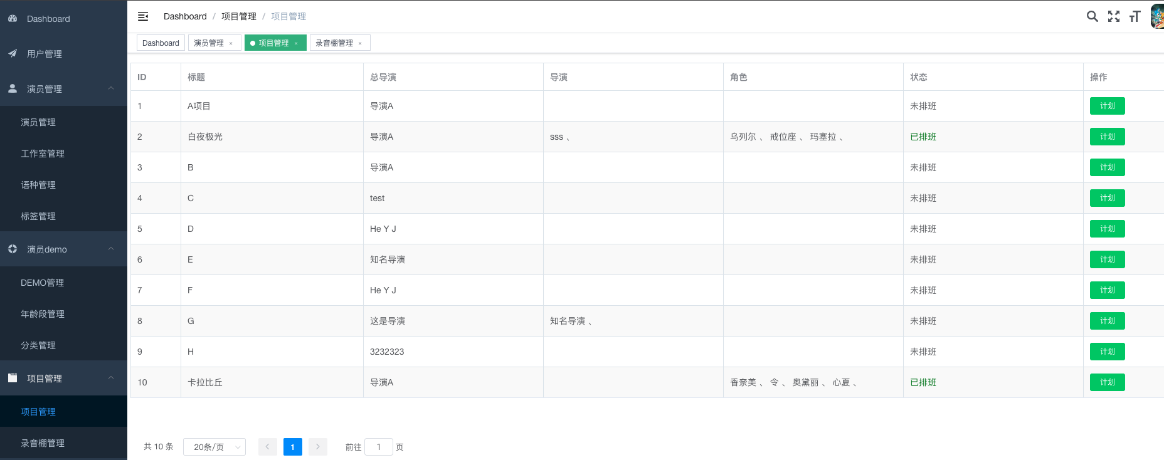The image size is (1164, 460).
Task: Collapse the 演员demo sidebar group
Action: click(x=111, y=249)
